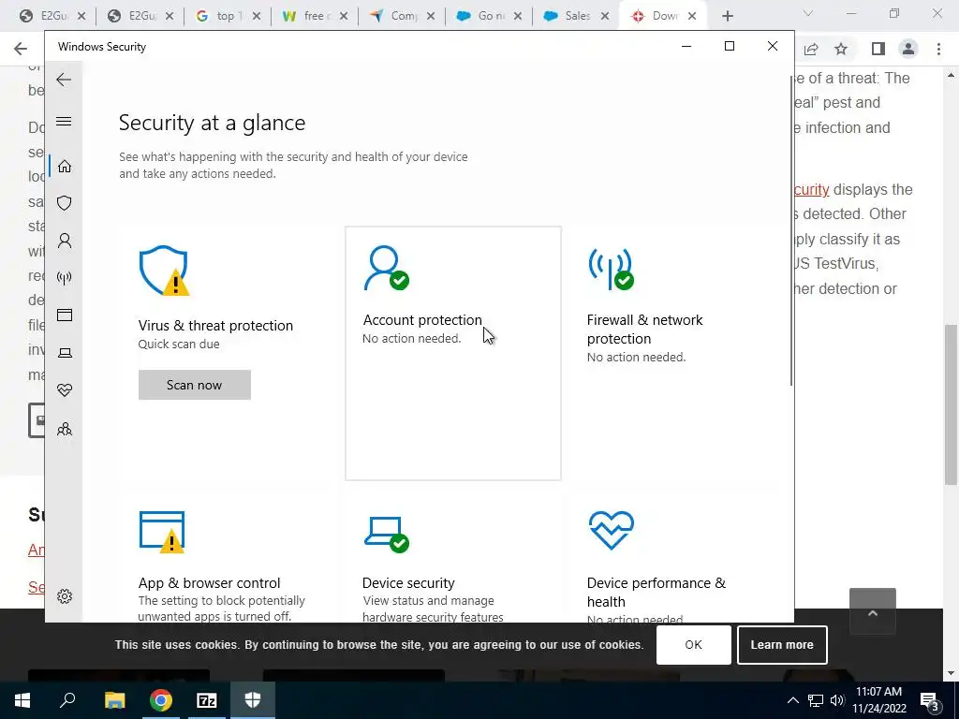959x719 pixels.
Task: Open Family options sidebar icon
Action: pyautogui.click(x=65, y=429)
